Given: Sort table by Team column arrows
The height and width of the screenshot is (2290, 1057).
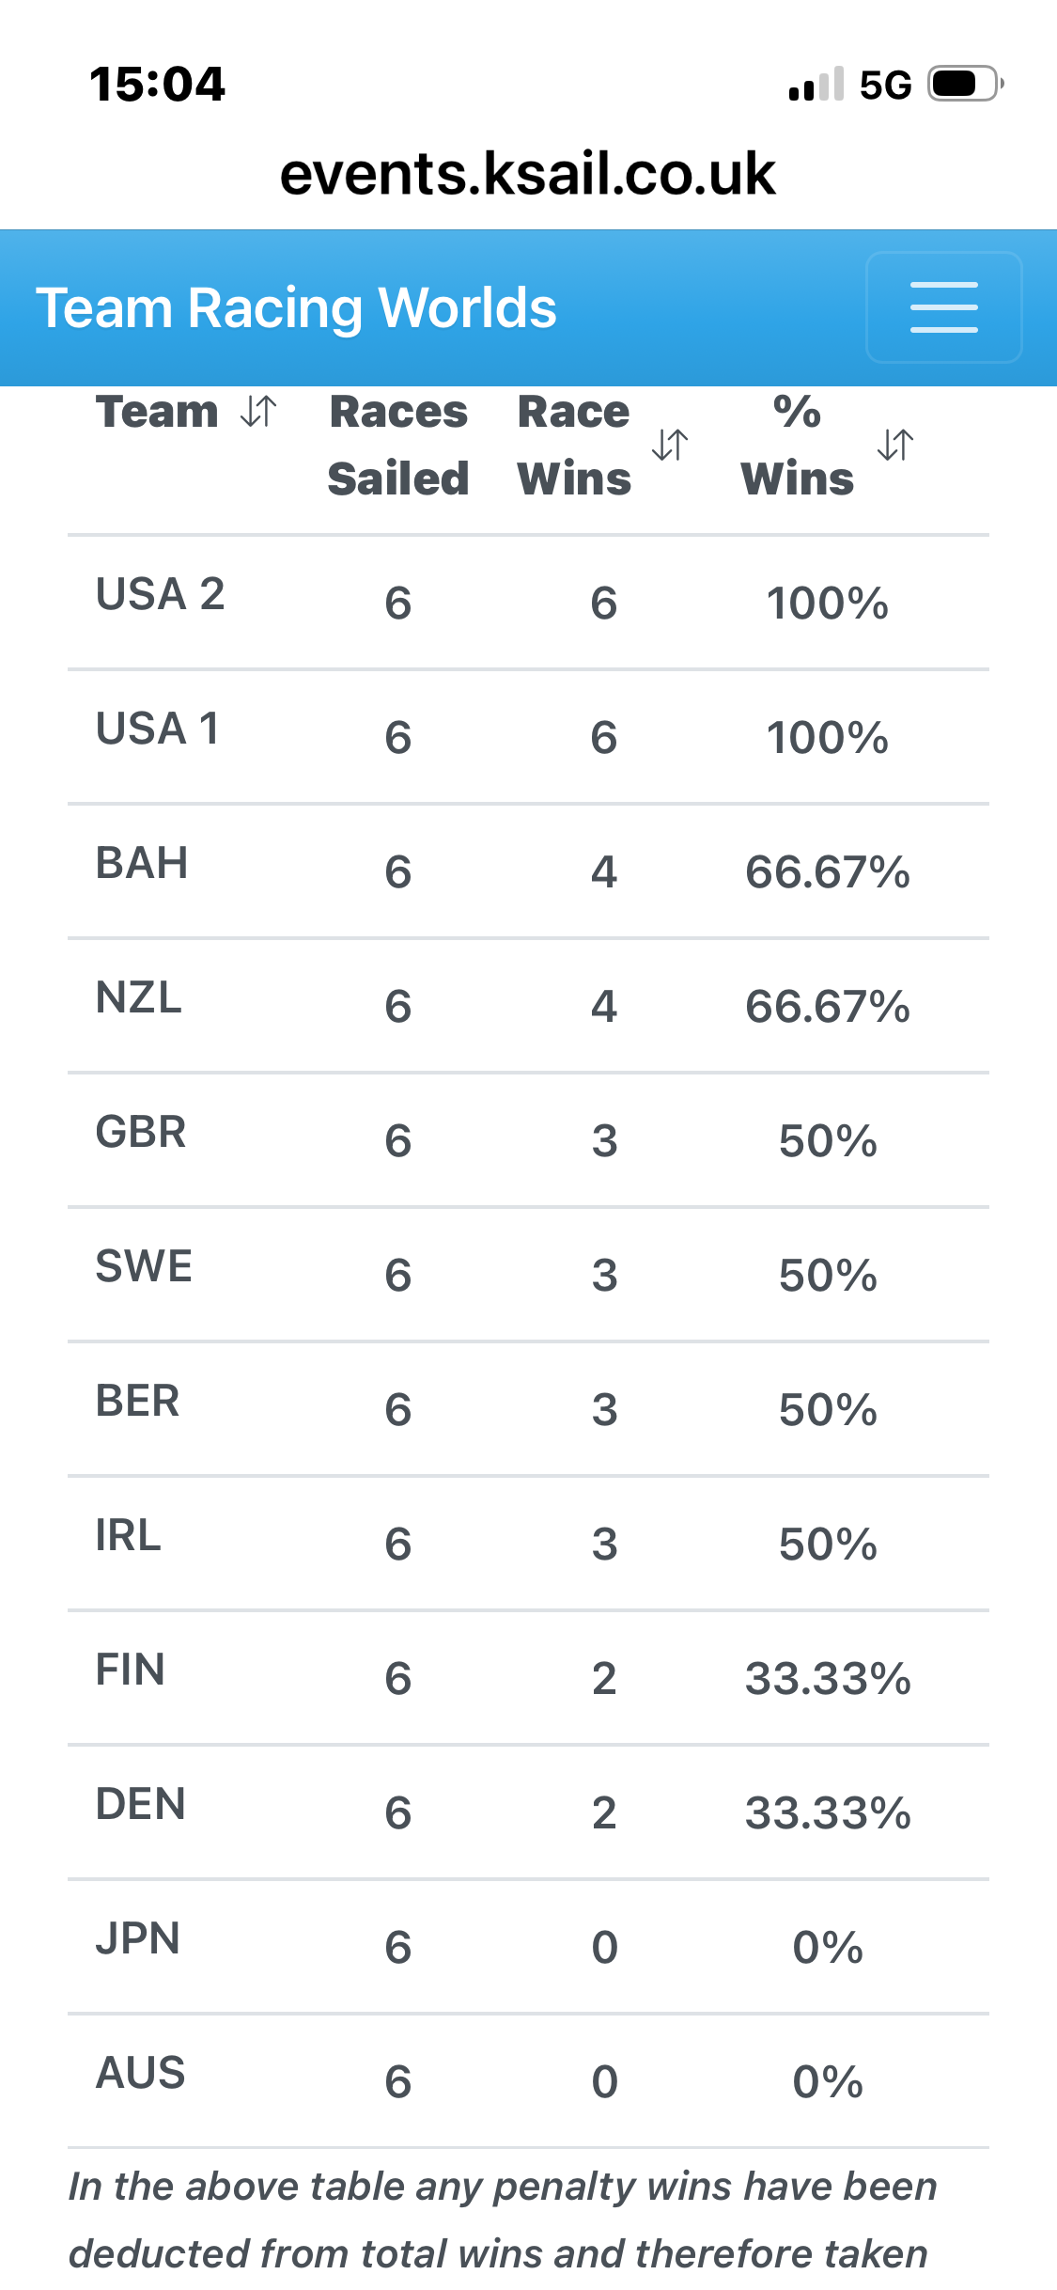Looking at the screenshot, I should [258, 411].
